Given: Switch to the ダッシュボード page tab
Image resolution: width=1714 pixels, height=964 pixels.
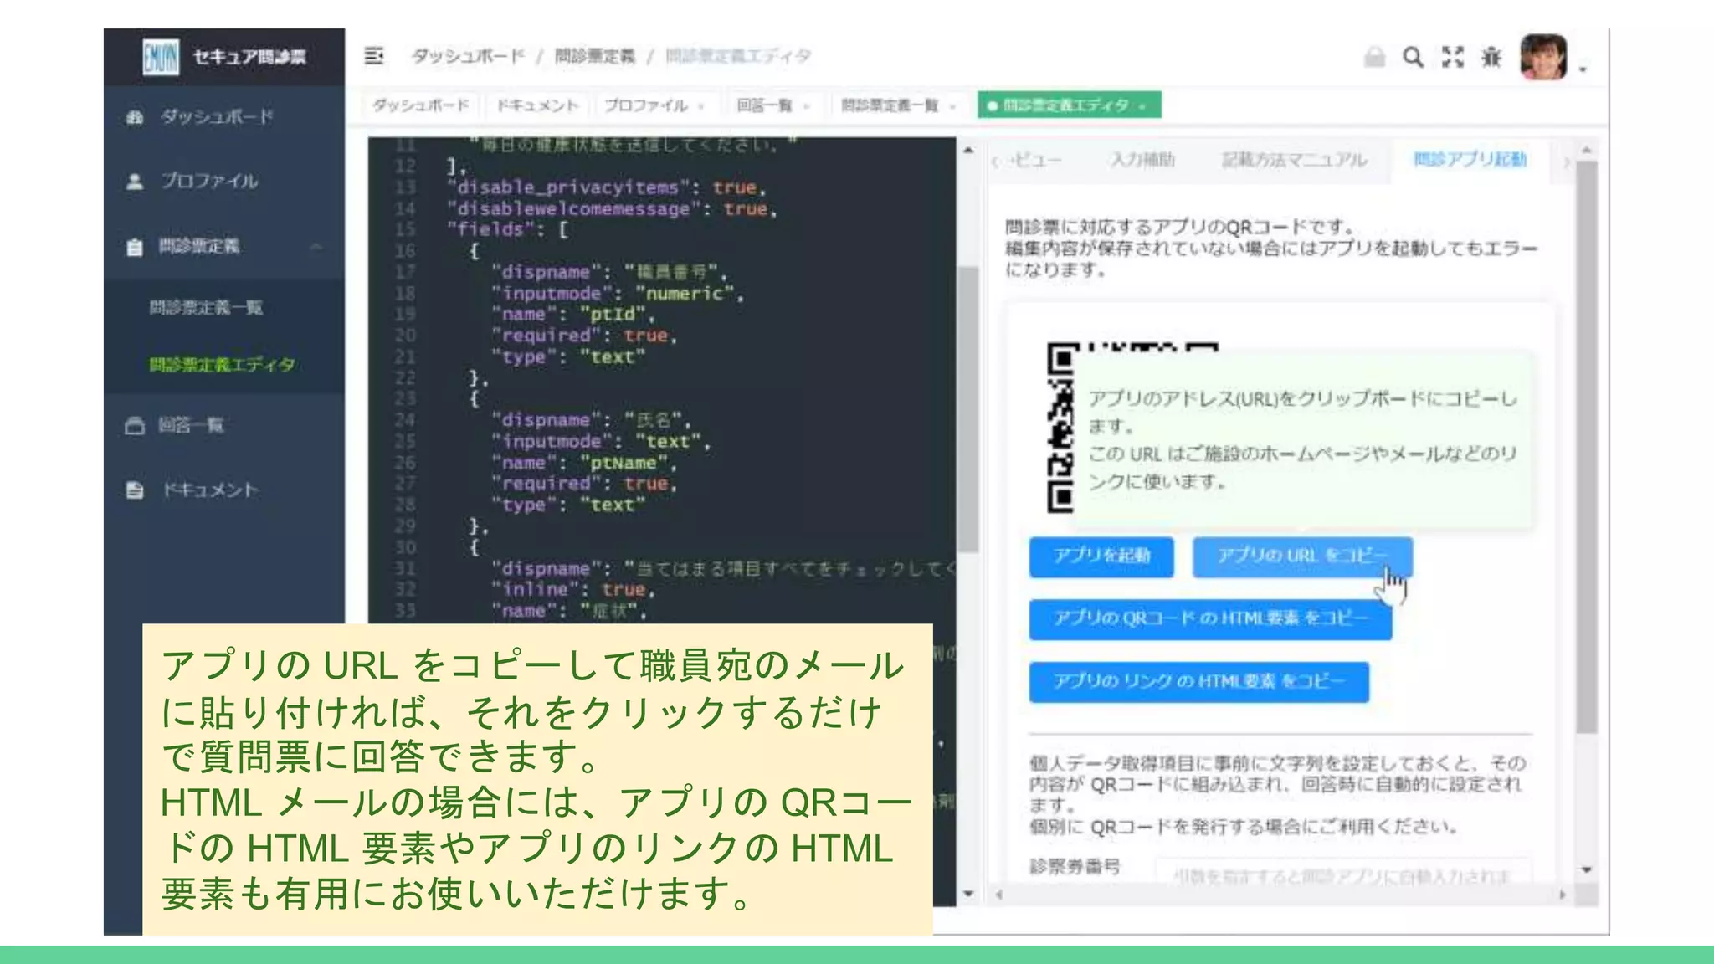Looking at the screenshot, I should (x=420, y=105).
